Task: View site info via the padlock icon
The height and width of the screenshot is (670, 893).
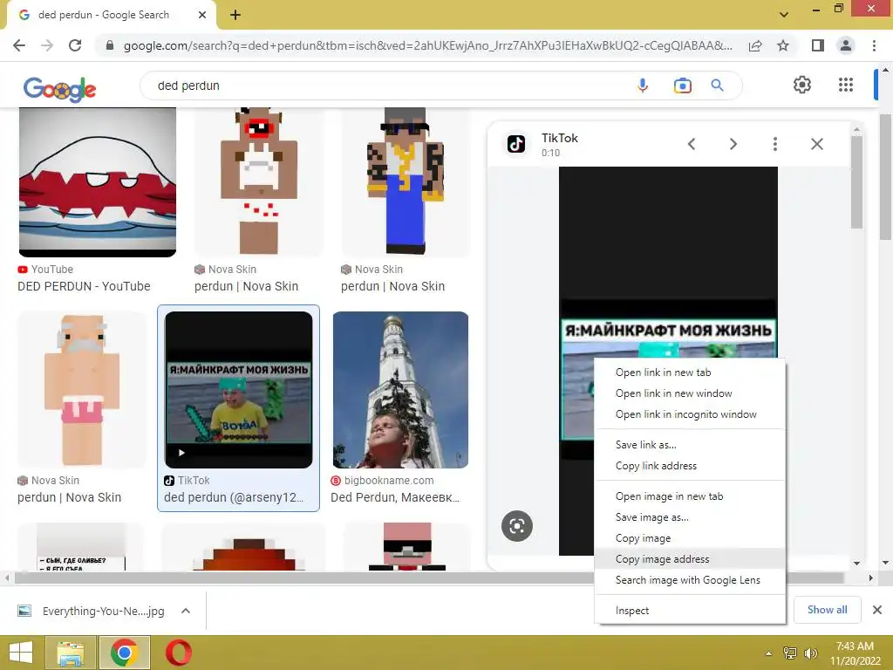Action: point(110,45)
